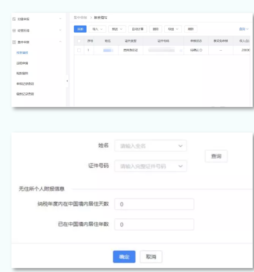Image resolution: width=254 pixels, height=272 pixels.
Task: Click the 集中申报 sidebar icon
Action: click(x=14, y=42)
